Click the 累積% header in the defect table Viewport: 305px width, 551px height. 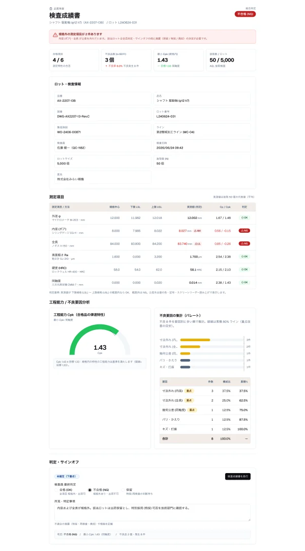pyautogui.click(x=244, y=381)
